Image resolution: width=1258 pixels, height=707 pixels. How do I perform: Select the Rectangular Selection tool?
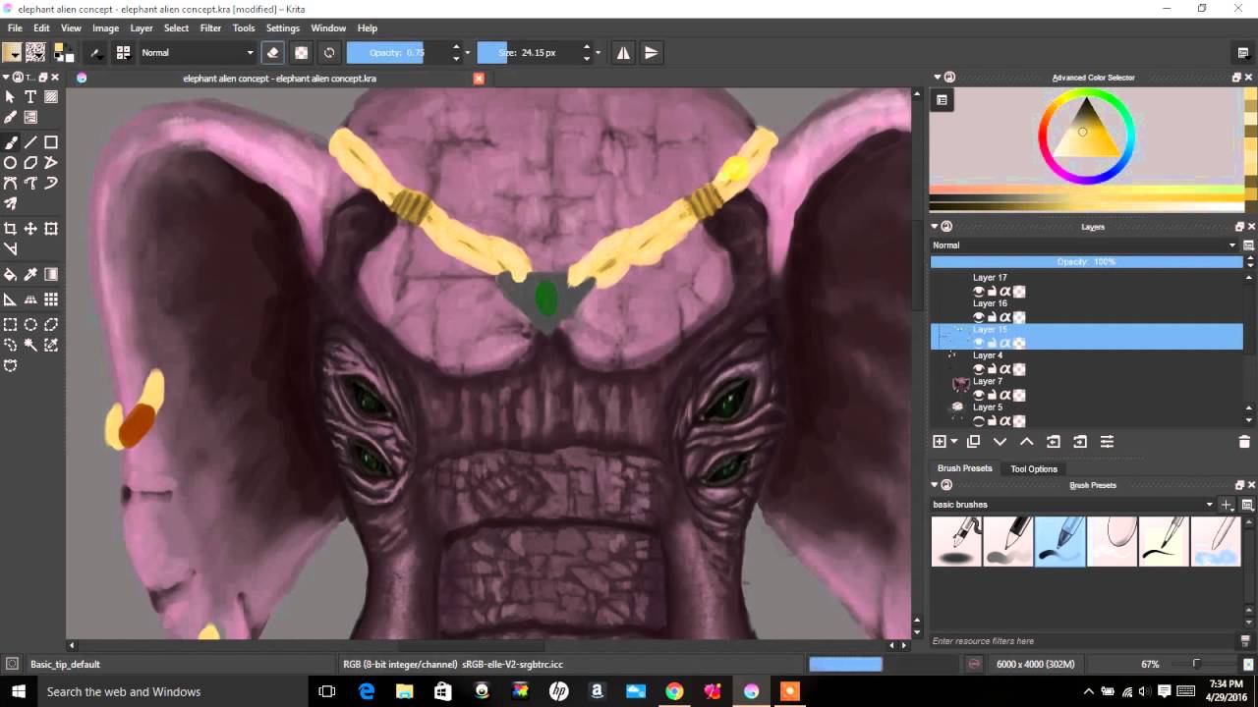(10, 325)
